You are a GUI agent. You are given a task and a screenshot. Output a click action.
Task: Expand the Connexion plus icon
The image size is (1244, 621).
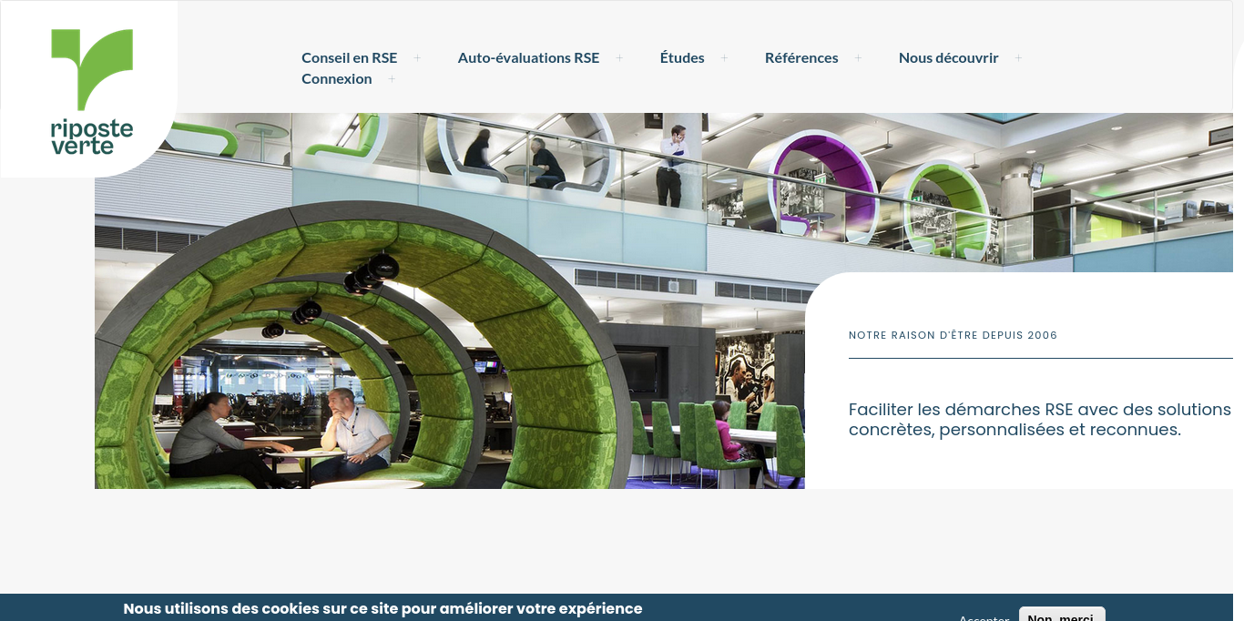pos(392,79)
